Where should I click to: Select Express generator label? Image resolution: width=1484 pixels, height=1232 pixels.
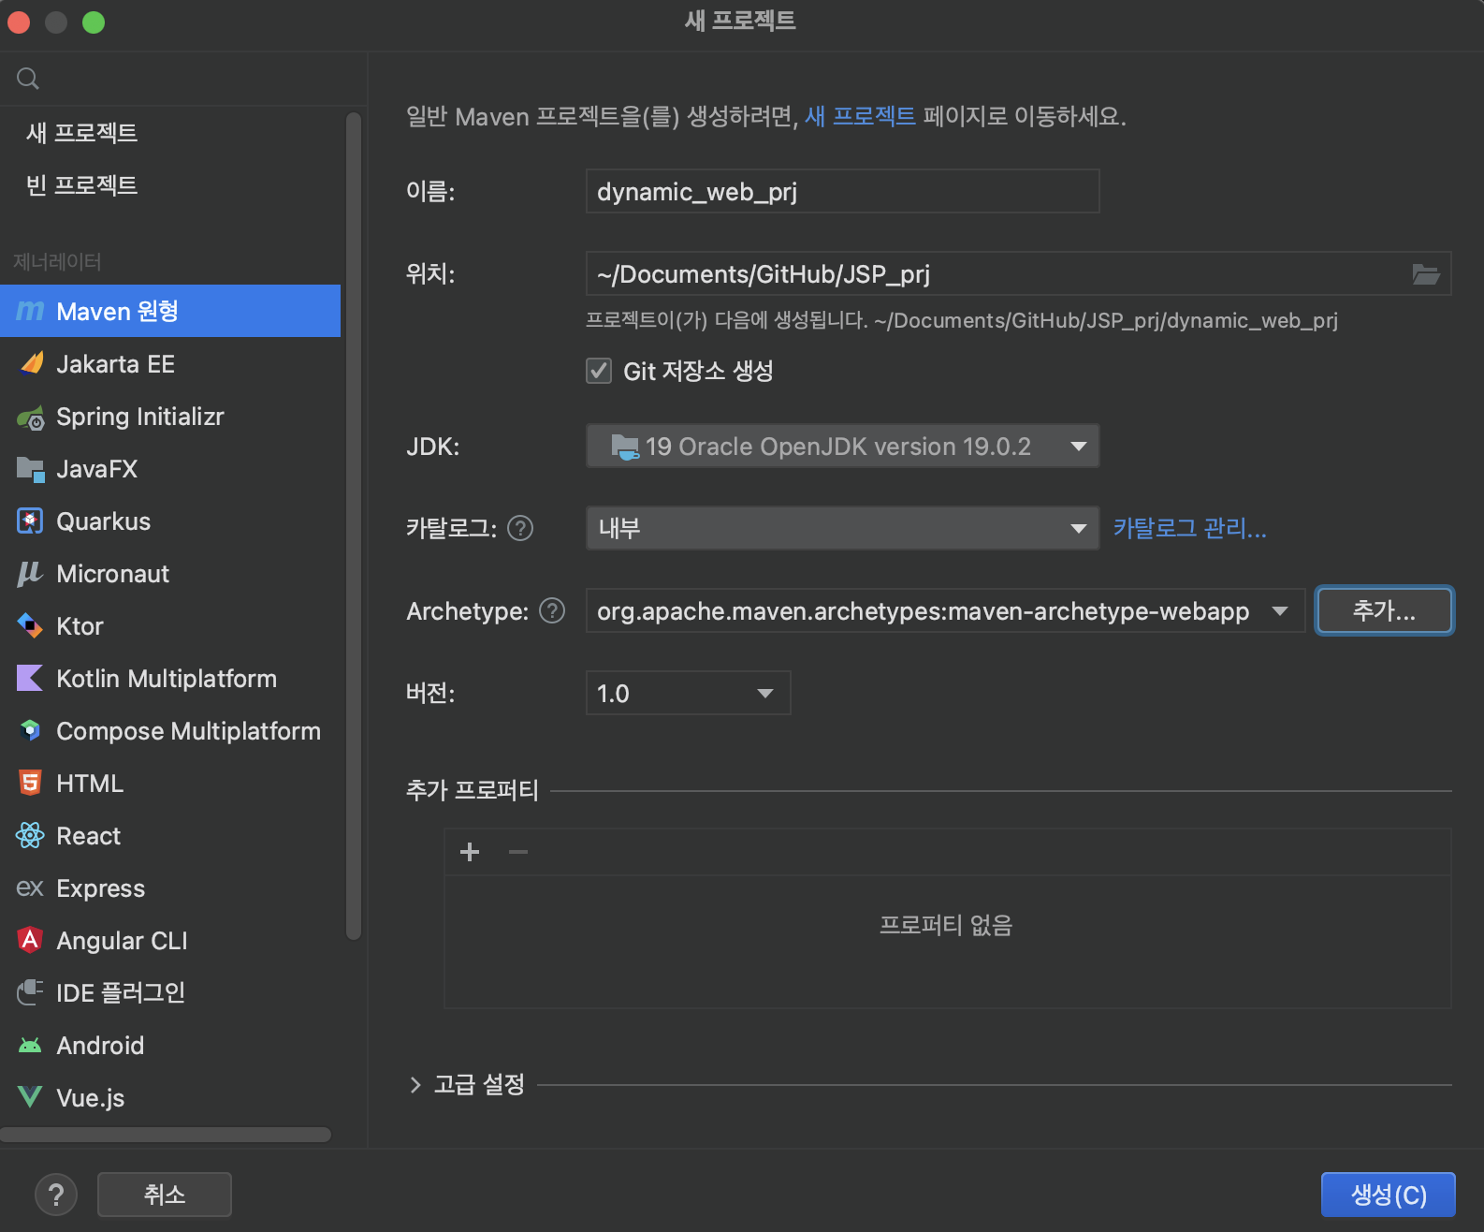pos(101,887)
